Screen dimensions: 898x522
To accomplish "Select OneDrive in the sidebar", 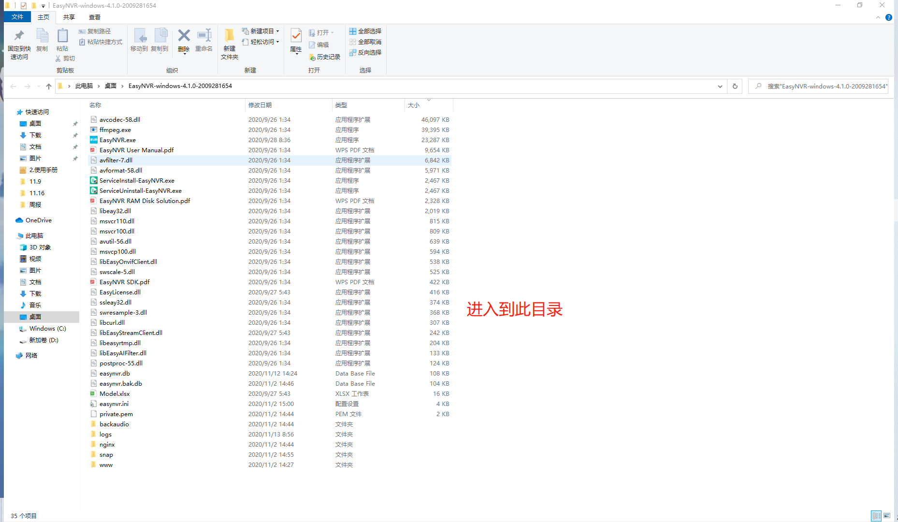I will [39, 220].
